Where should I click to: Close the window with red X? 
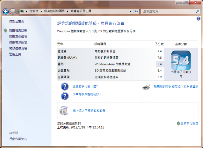(195, 3)
